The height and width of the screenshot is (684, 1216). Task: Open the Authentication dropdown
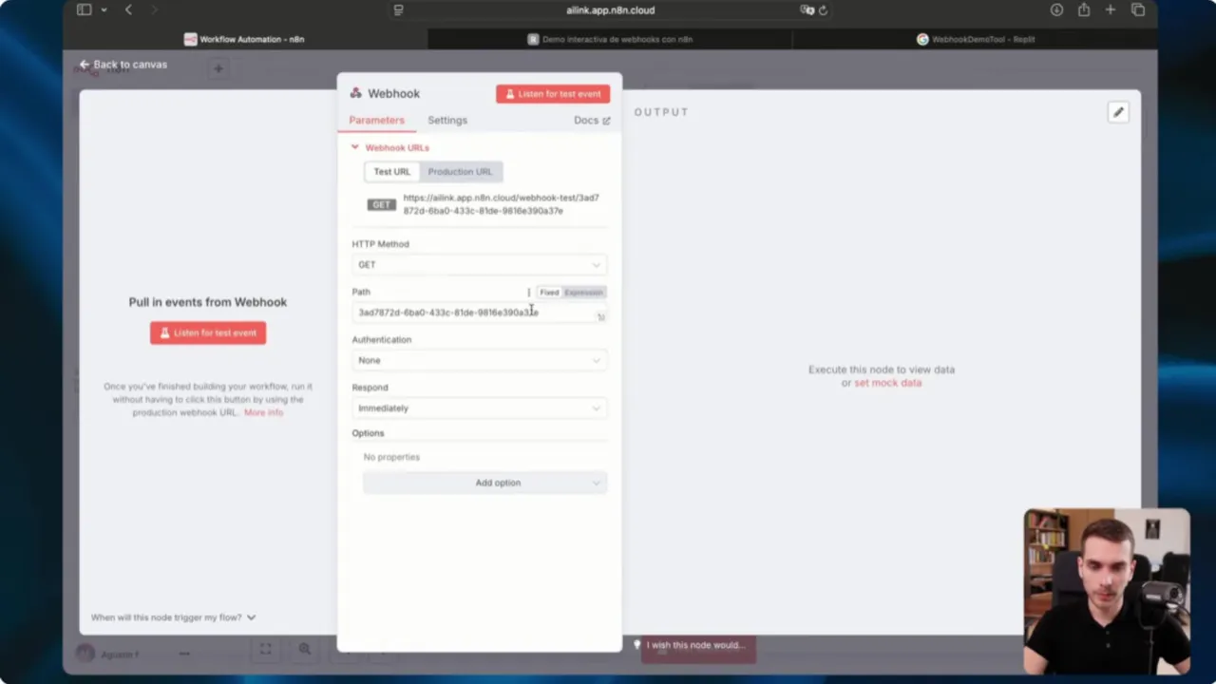(x=479, y=361)
